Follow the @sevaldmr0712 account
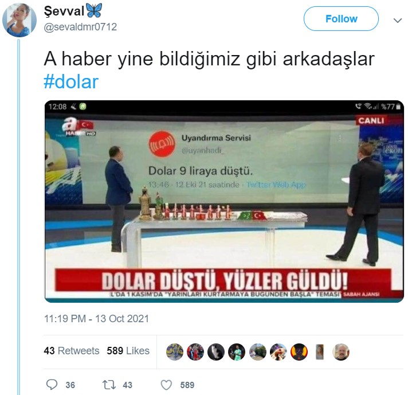Screen dimensions: 408x395 click(x=341, y=19)
